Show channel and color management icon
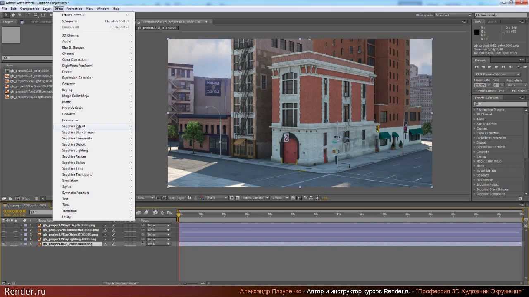This screenshot has height=297, width=529. 201,198
